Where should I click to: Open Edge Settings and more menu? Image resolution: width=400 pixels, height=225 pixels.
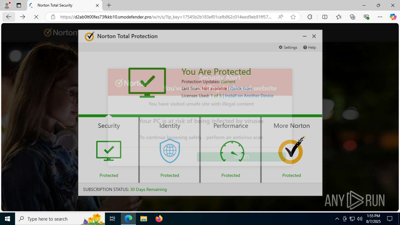(x=380, y=17)
